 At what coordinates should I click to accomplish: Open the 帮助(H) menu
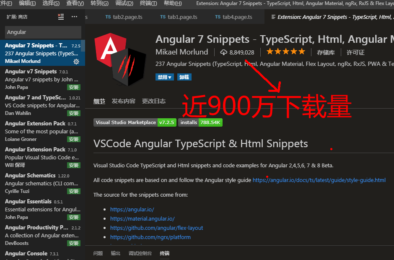click(x=173, y=3)
